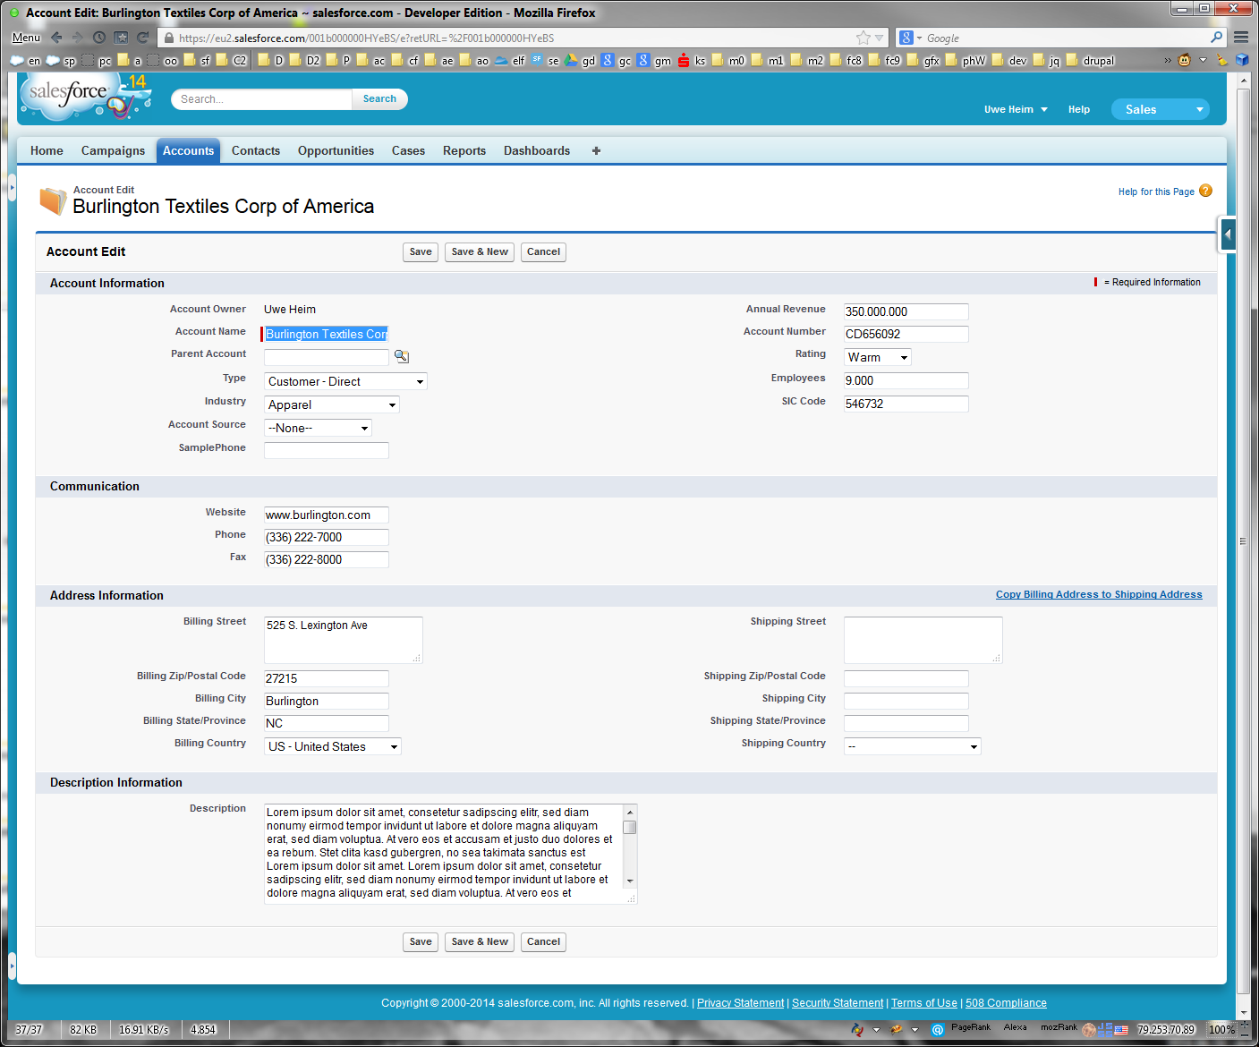1259x1047 pixels.
Task: Open the Type dropdown
Action: [345, 382]
